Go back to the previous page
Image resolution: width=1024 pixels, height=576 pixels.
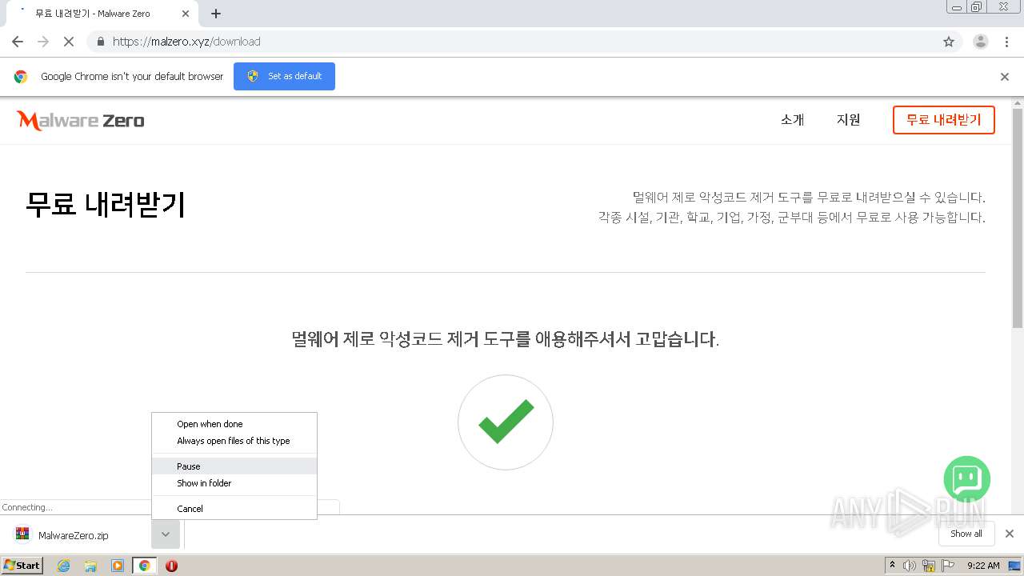18,42
